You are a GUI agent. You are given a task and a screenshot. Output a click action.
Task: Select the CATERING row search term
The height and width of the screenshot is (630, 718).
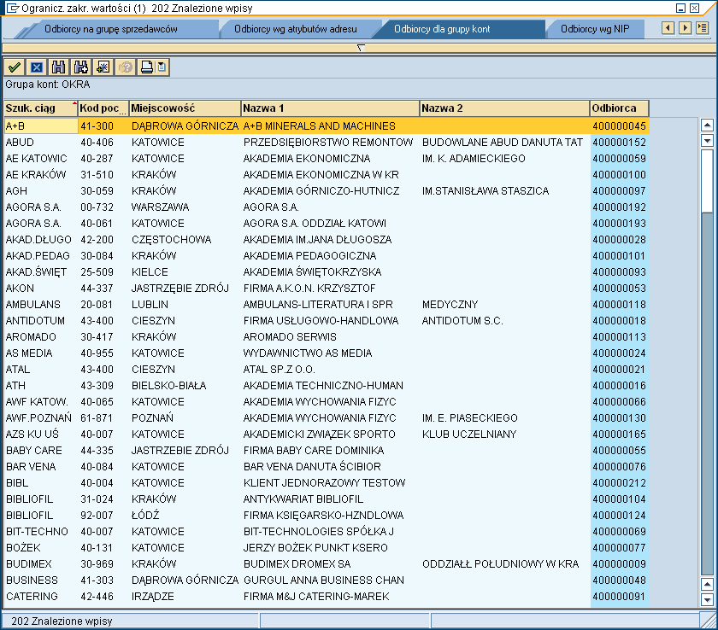click(x=32, y=597)
